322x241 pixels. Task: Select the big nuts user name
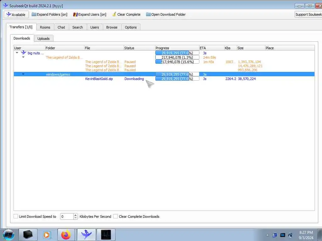click(x=36, y=53)
